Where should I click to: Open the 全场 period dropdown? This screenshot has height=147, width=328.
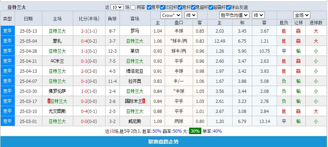pos(301,15)
